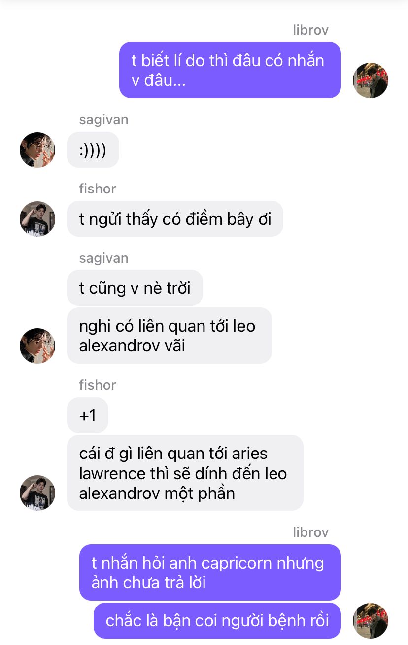The image size is (408, 645).
Task: Tap 'fishor' name above the '+1' message
Action: pyautogui.click(x=98, y=385)
